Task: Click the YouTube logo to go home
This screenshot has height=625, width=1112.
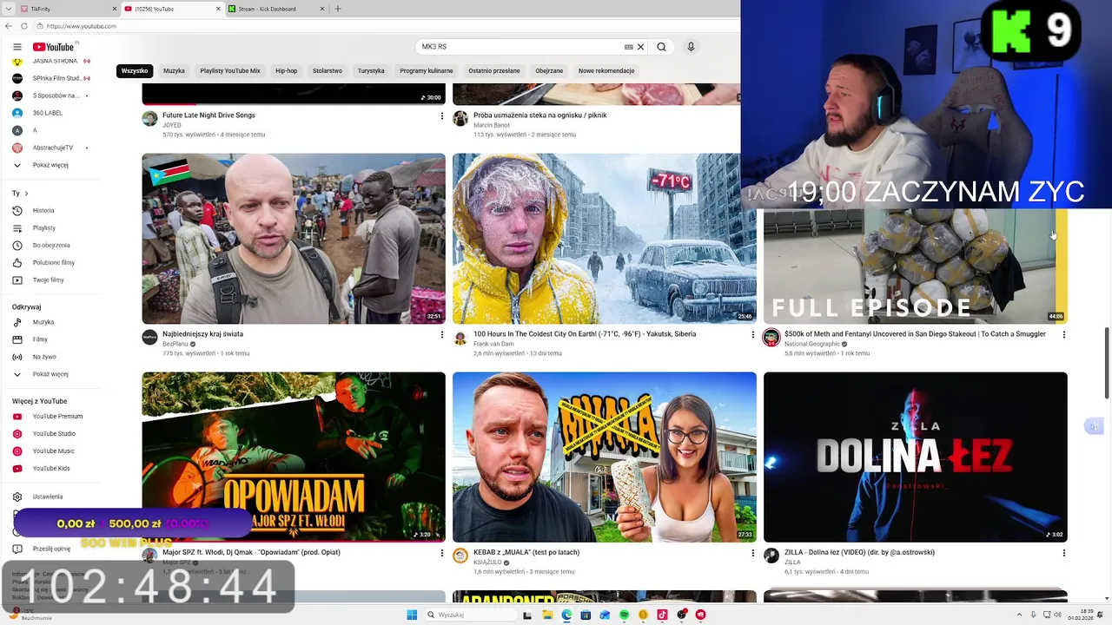Action: click(x=54, y=47)
